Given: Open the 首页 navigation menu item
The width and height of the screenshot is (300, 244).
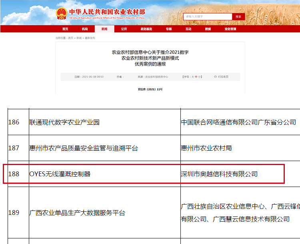Looking at the screenshot, I should point(65,29).
